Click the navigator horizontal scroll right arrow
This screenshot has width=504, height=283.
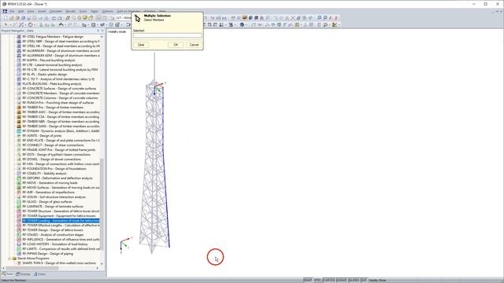coord(98,268)
